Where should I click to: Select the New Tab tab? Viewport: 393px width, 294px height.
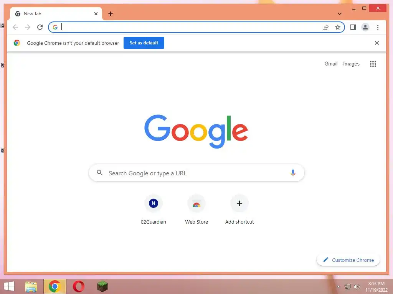tap(56, 14)
